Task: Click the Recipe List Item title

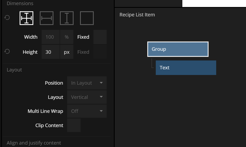Action: pos(137,15)
